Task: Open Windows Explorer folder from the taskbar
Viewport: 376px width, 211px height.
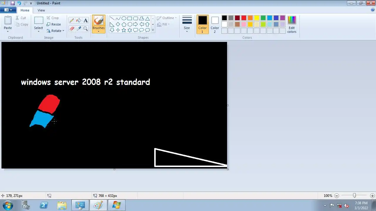Action: (x=62, y=205)
